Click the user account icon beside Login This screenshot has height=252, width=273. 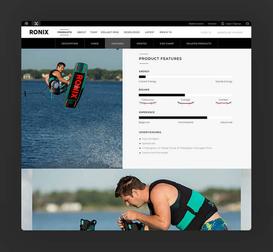[223, 24]
